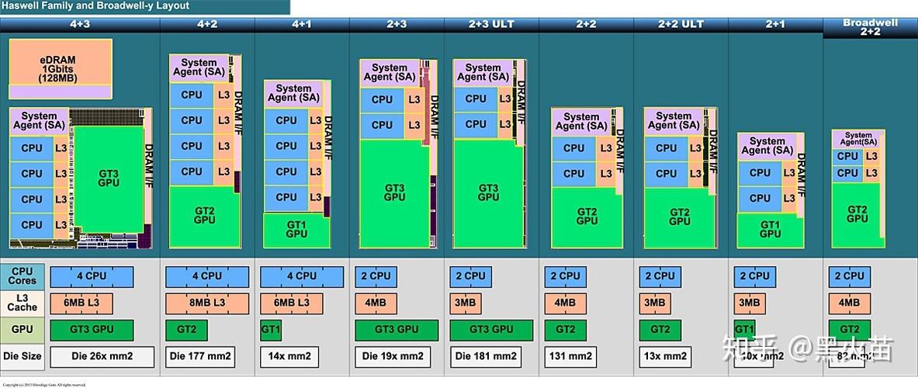Select the '2+3' column header (non-ULT)
Screen dimensions: 918x388
click(397, 25)
